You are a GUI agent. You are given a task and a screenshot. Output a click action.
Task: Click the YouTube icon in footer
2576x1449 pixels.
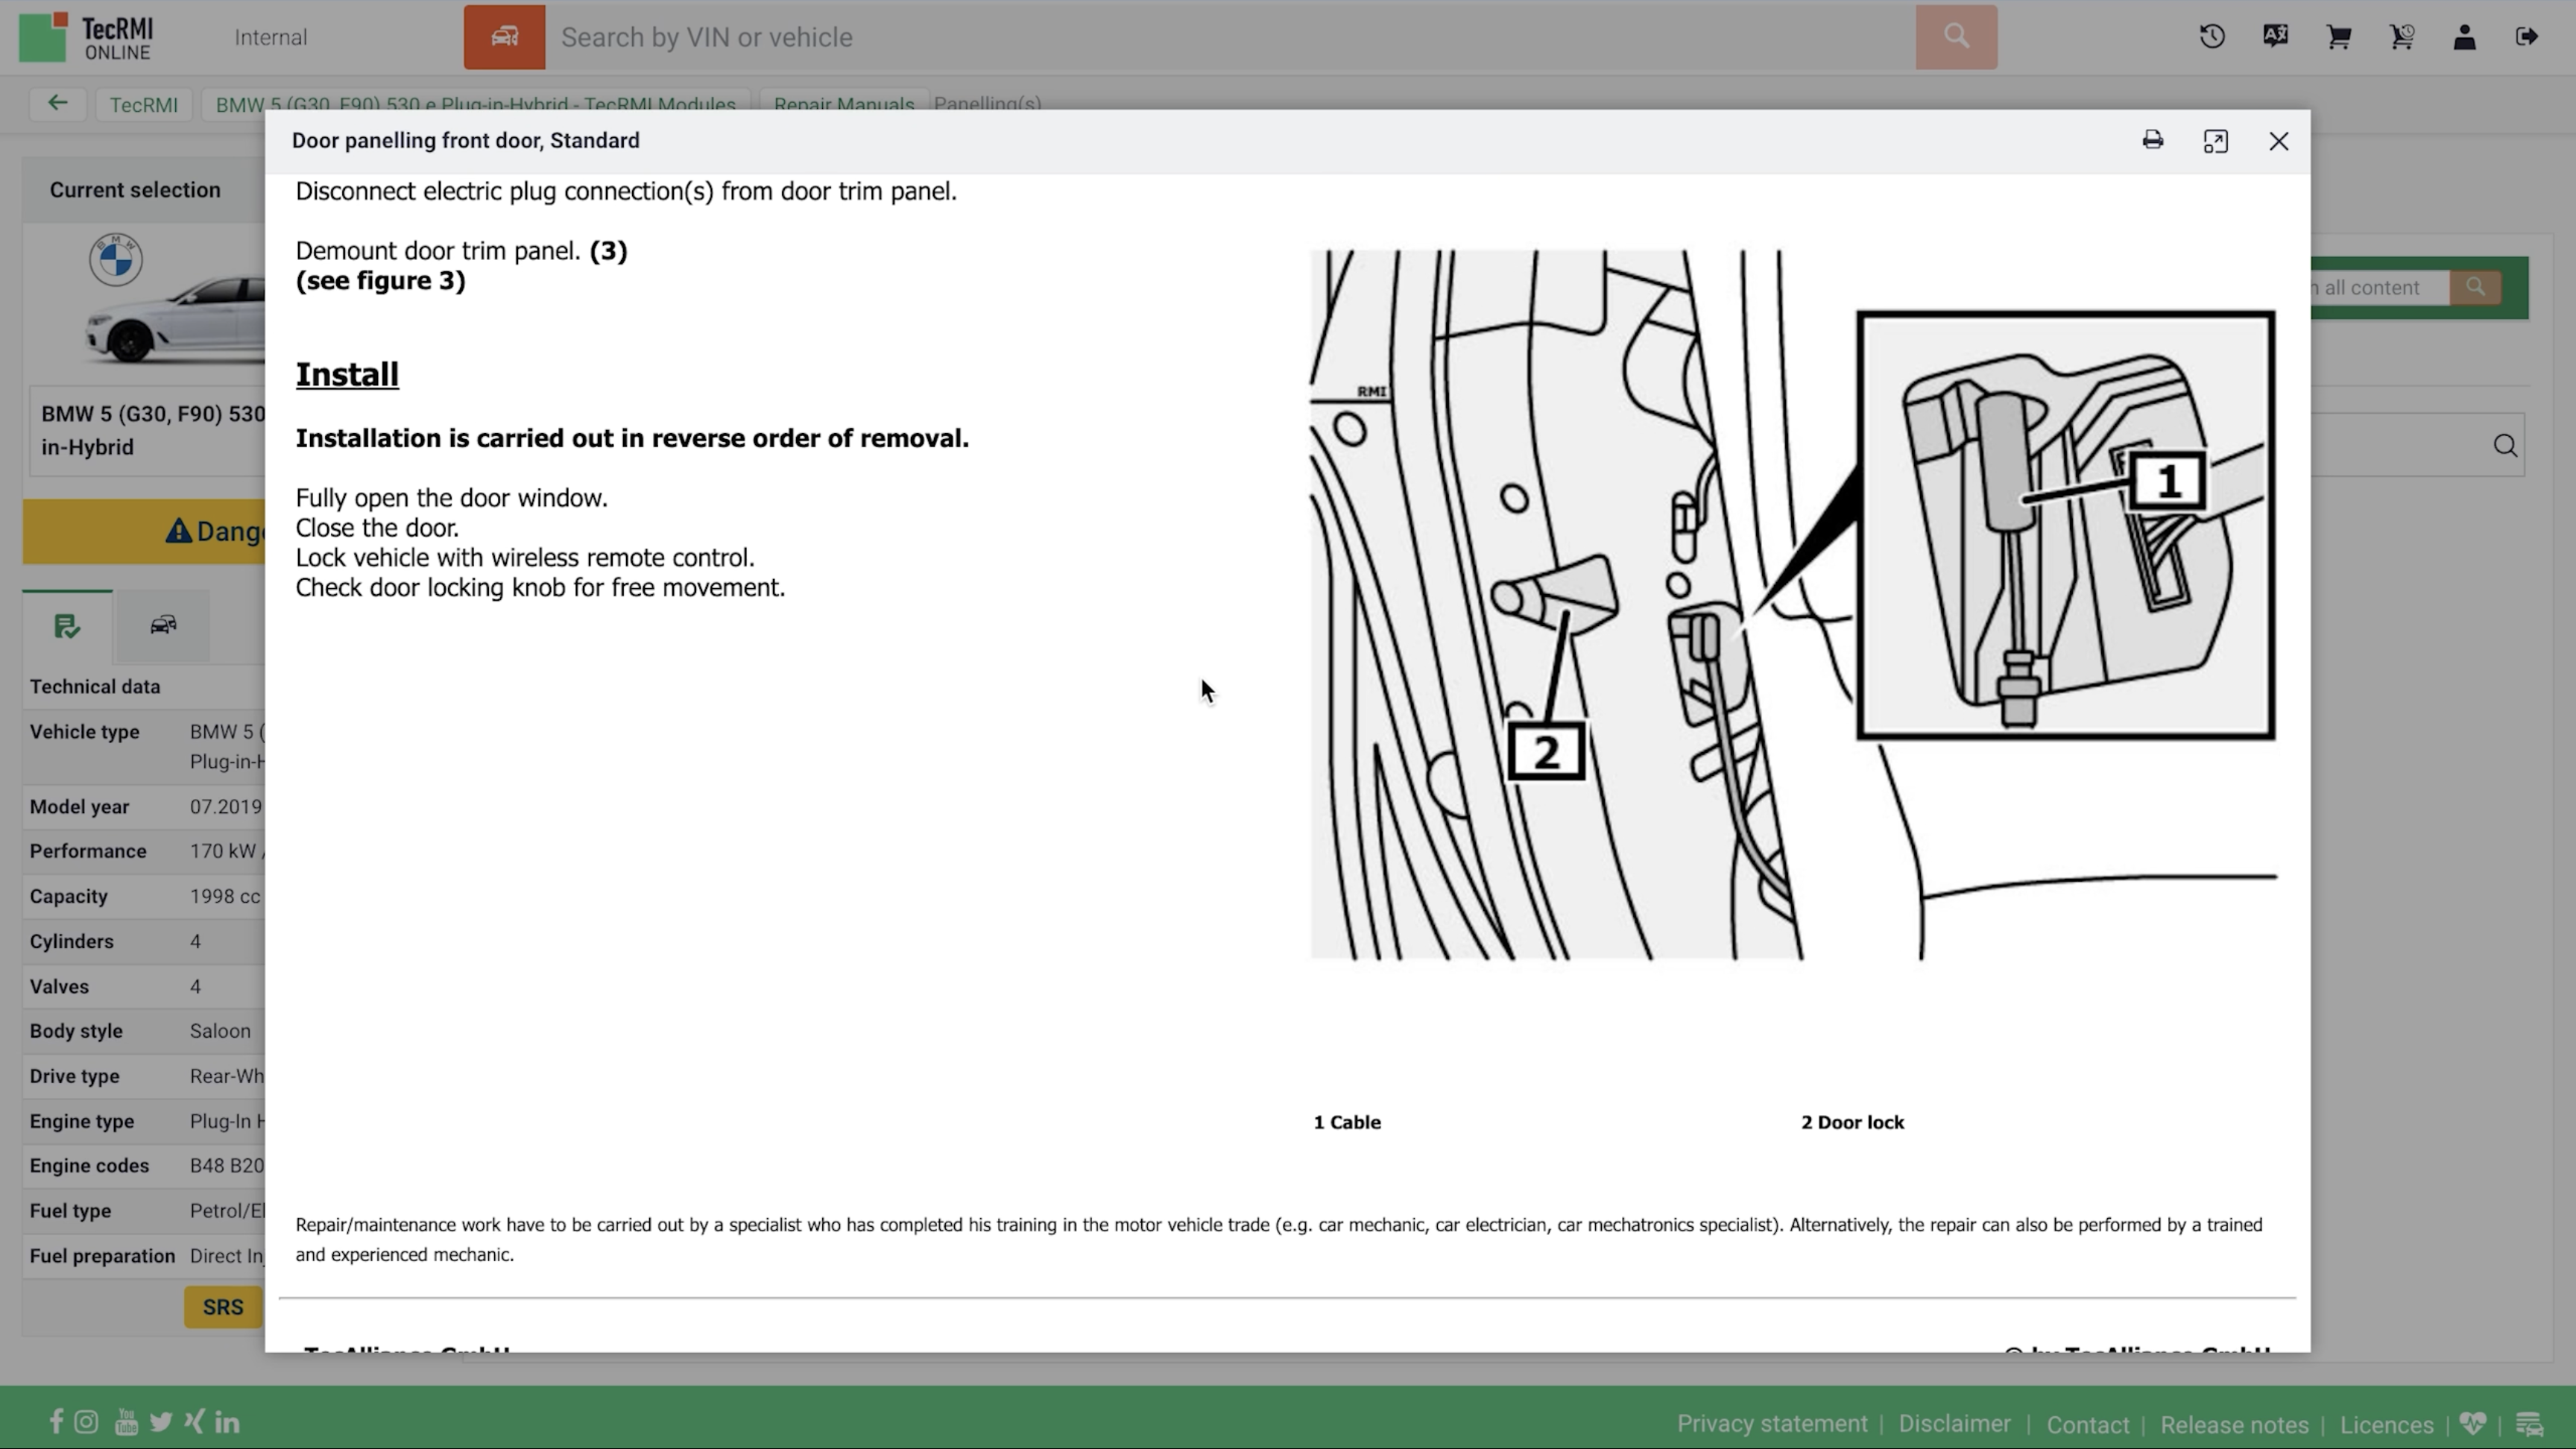coord(126,1421)
